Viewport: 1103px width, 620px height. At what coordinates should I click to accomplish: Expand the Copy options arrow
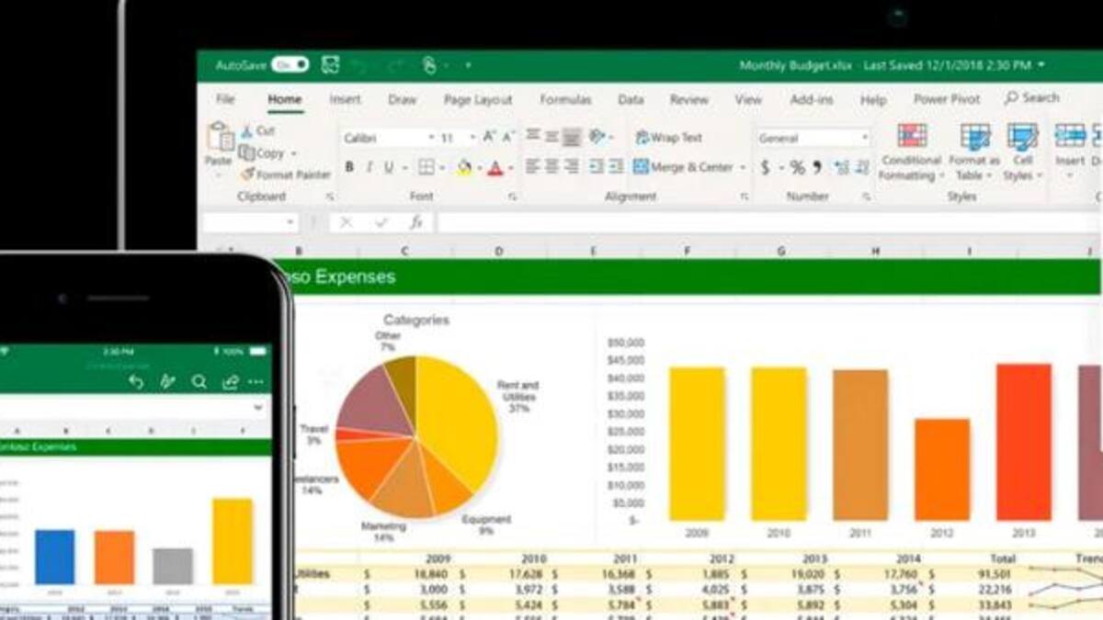pos(294,153)
